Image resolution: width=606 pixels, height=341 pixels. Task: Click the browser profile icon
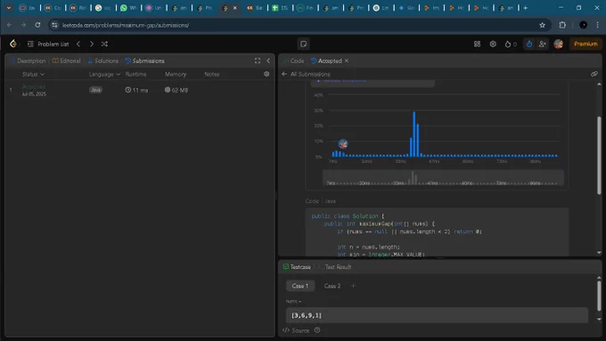583,25
